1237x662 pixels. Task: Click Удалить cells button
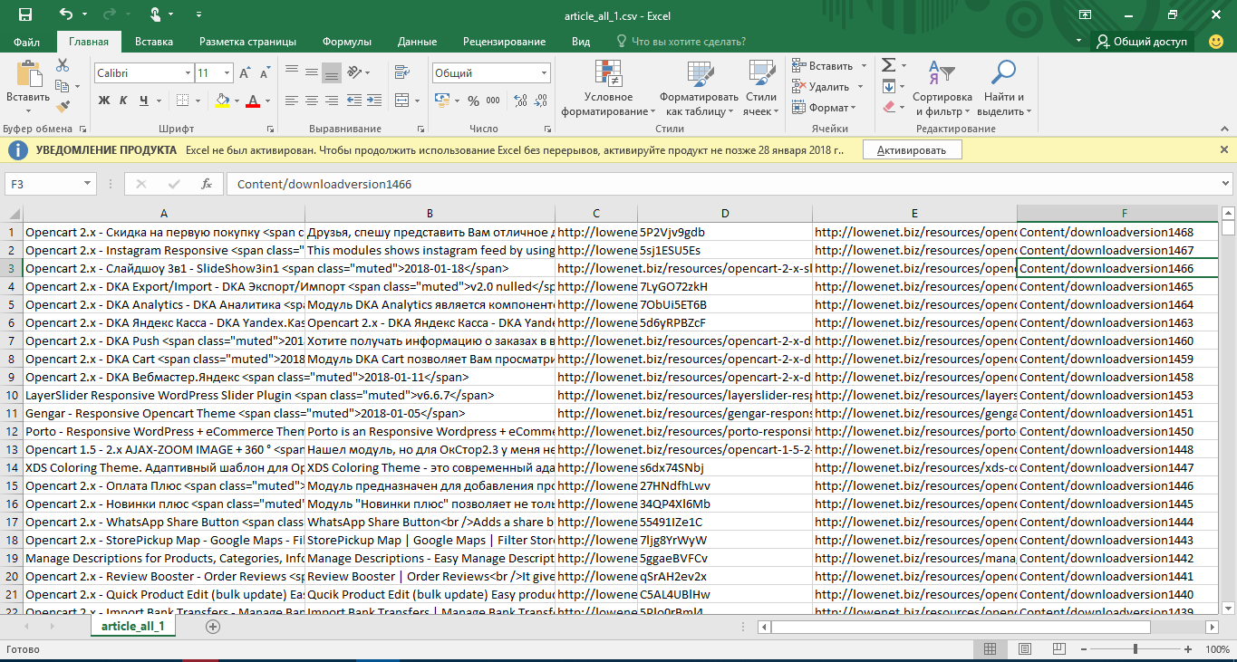[820, 87]
